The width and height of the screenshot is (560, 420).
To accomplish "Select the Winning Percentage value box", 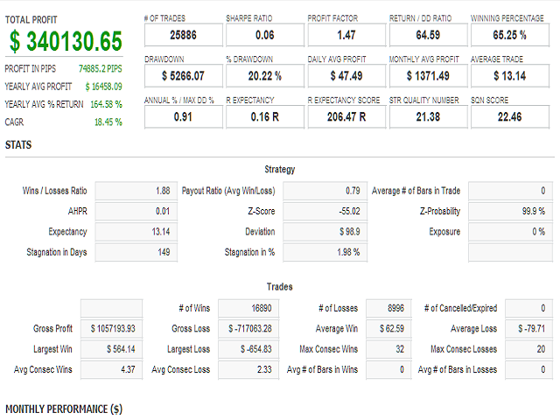I will click(508, 34).
